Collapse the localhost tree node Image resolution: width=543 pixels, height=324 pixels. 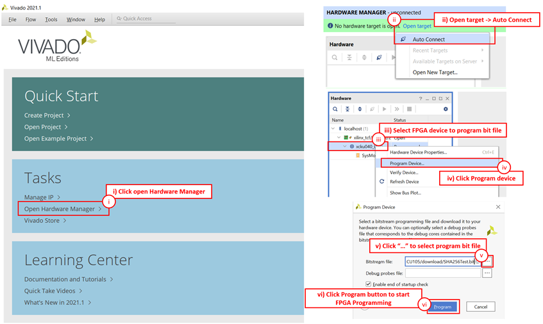click(333, 129)
